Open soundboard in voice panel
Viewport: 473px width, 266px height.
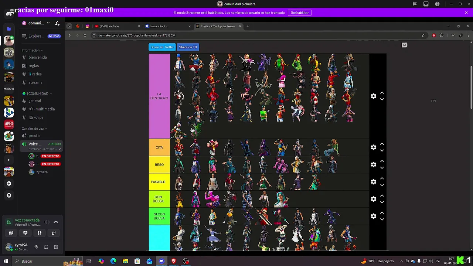pyautogui.click(x=54, y=233)
